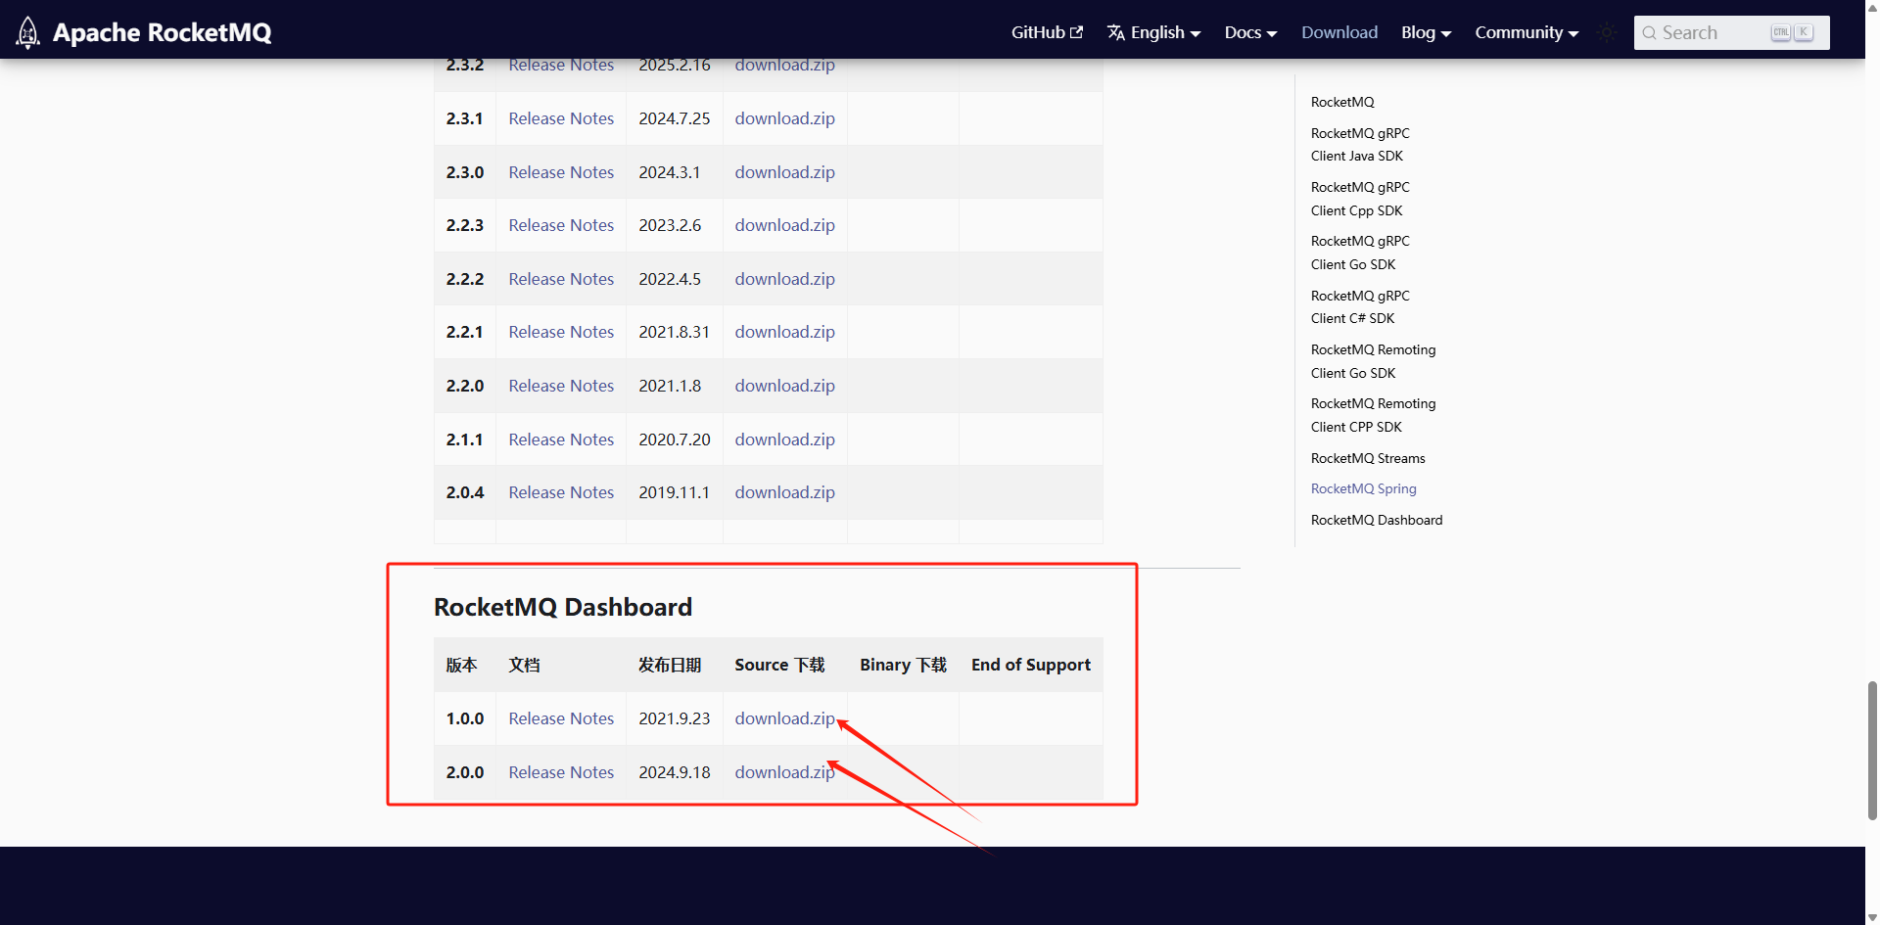Expand the Community dropdown menu

[x=1527, y=32]
